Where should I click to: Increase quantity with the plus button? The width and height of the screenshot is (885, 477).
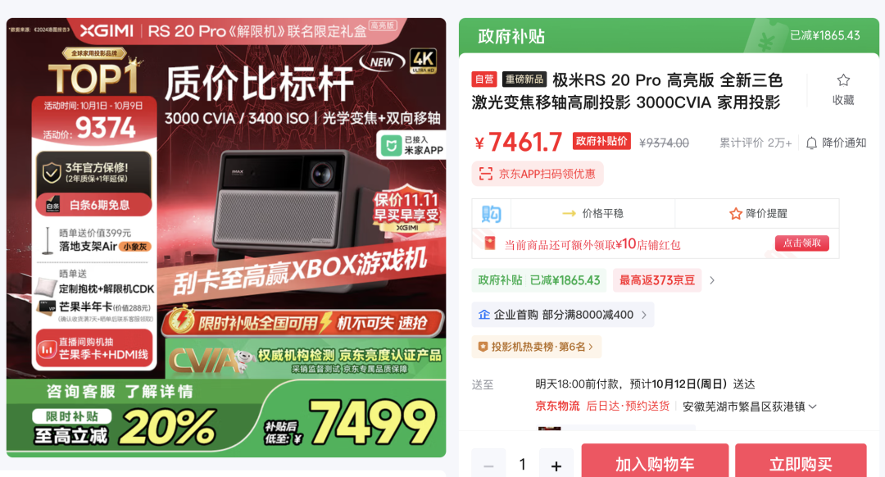[556, 465]
